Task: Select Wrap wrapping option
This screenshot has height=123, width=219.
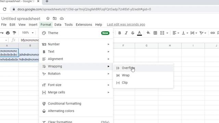Action: [x=143, y=75]
